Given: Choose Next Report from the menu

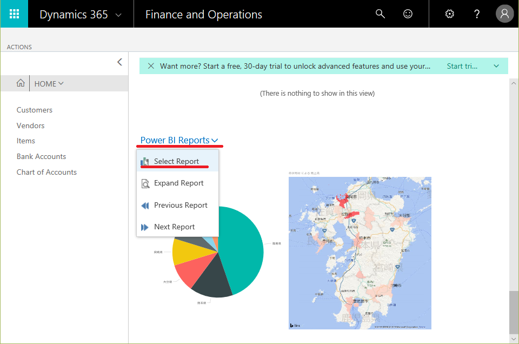Looking at the screenshot, I should 177,227.
